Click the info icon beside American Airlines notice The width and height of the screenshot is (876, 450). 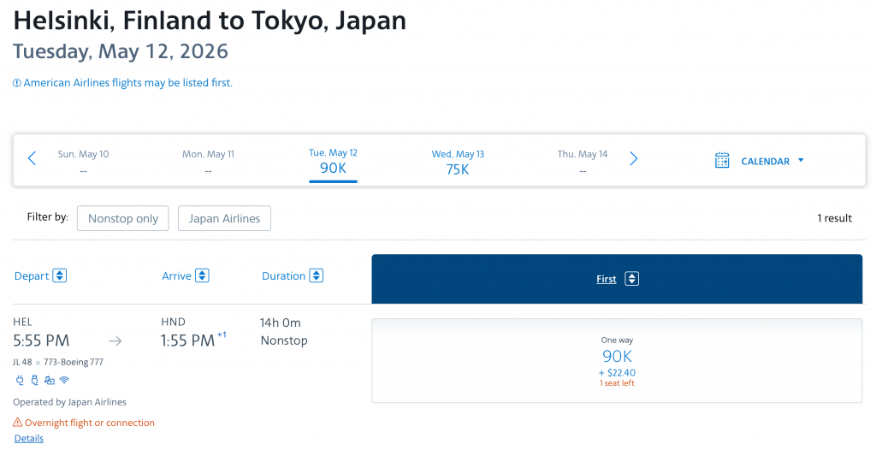click(x=17, y=83)
